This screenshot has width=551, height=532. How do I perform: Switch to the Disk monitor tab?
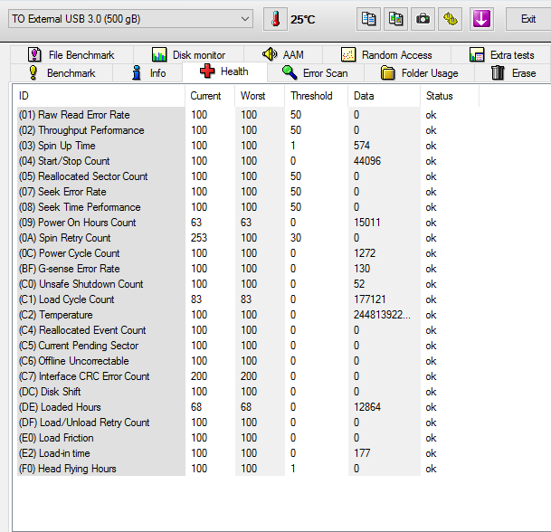click(x=188, y=55)
